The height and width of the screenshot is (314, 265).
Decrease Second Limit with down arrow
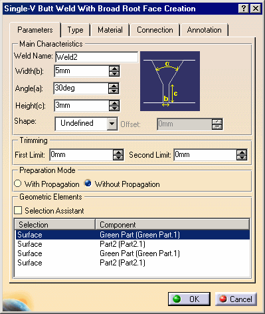242,157
